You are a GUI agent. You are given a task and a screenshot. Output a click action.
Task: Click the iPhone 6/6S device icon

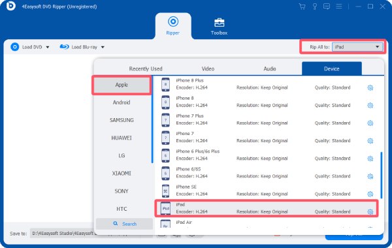point(165,173)
